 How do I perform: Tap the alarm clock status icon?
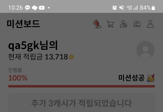pos(115,8)
